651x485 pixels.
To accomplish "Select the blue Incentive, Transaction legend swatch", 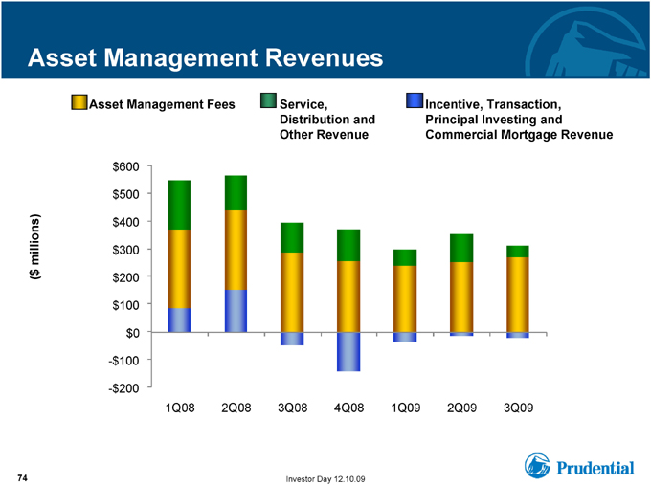I will (x=415, y=100).
